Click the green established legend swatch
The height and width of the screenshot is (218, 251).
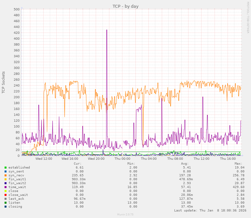[6, 168]
